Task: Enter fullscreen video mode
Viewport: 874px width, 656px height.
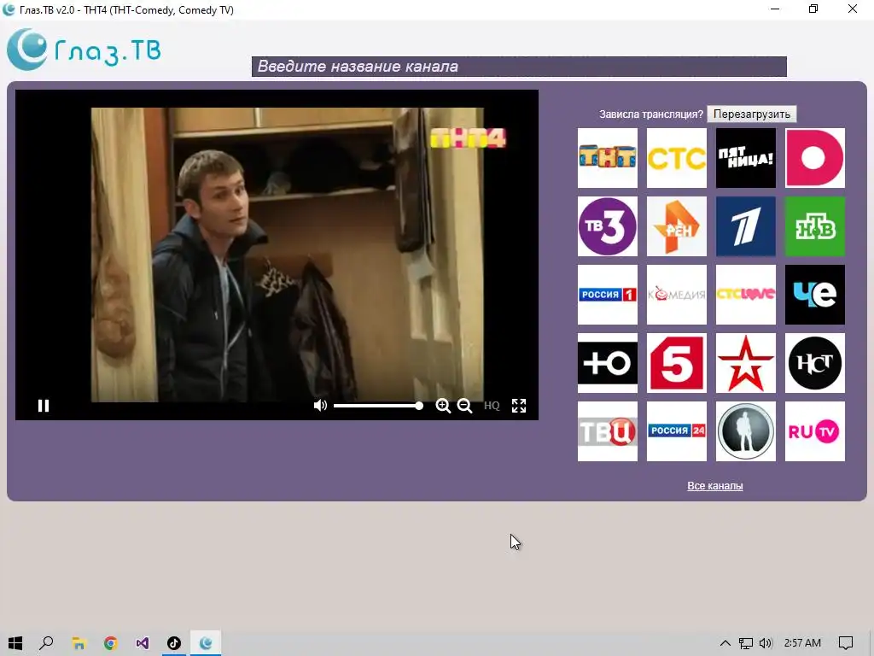Action: [519, 406]
